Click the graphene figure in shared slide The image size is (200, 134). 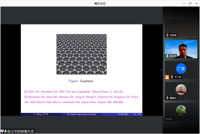coord(81,54)
